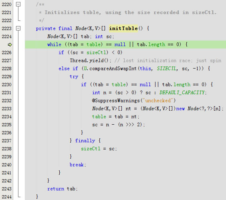Screen dimensions: 226x200
Task: Click the highlighted initTable method name
Action: pyautogui.click(x=123, y=28)
